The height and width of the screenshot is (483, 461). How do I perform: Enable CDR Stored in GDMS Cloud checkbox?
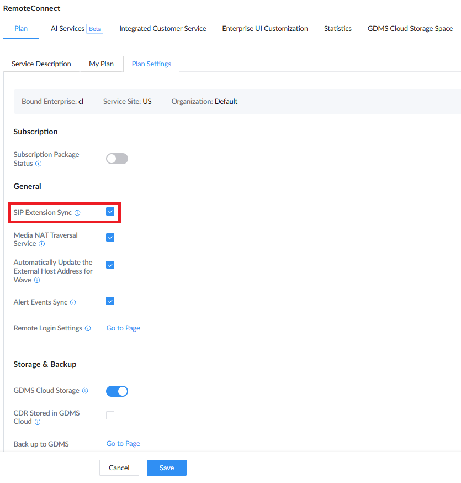tap(110, 415)
